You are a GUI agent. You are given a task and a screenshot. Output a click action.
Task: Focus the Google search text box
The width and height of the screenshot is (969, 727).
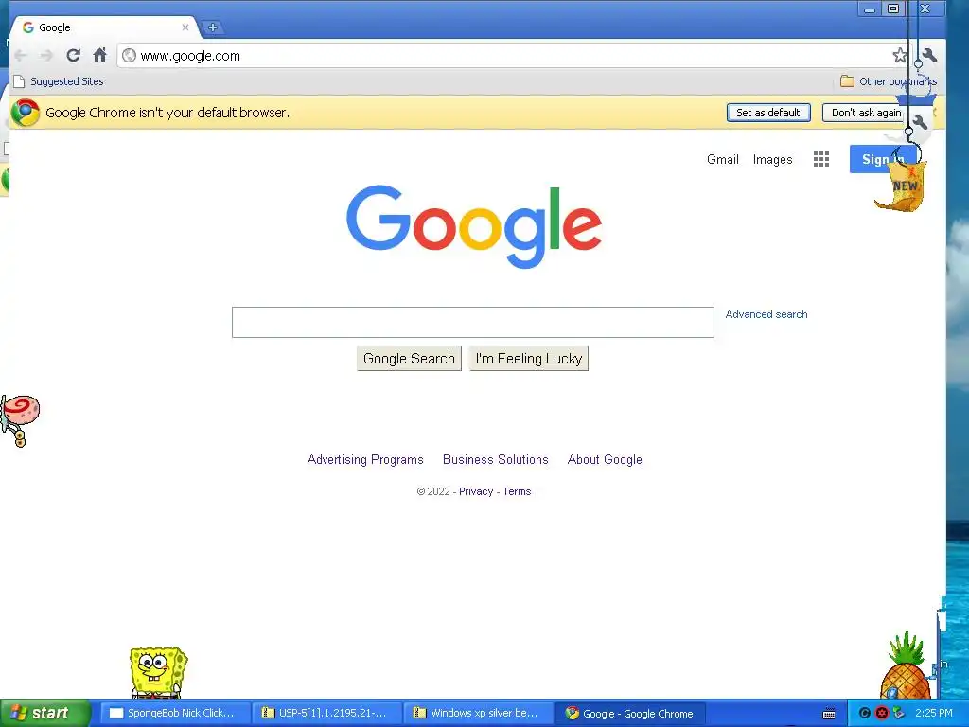[473, 322]
